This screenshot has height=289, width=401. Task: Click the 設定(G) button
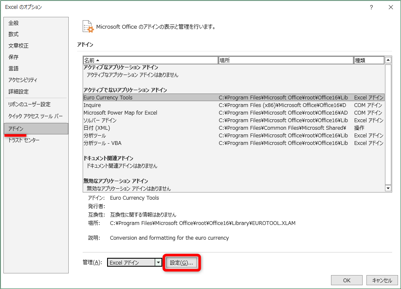182,262
